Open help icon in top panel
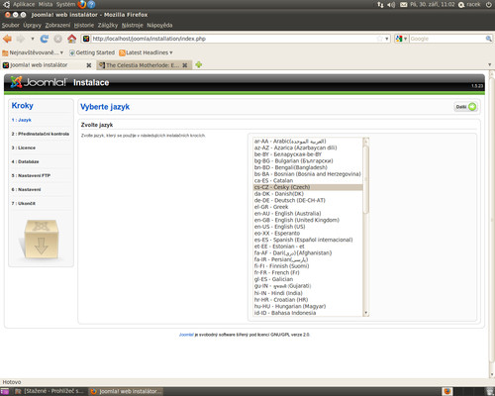Screen dimensions: 495x396 [91, 4]
